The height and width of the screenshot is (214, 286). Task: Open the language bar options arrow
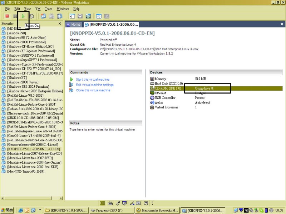click(152, 203)
